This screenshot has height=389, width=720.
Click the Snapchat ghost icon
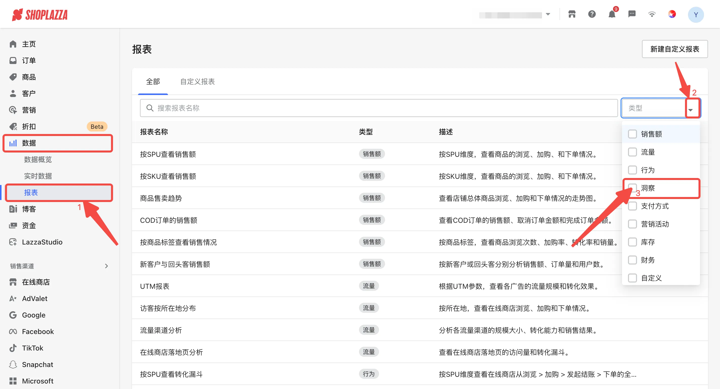[x=13, y=365]
